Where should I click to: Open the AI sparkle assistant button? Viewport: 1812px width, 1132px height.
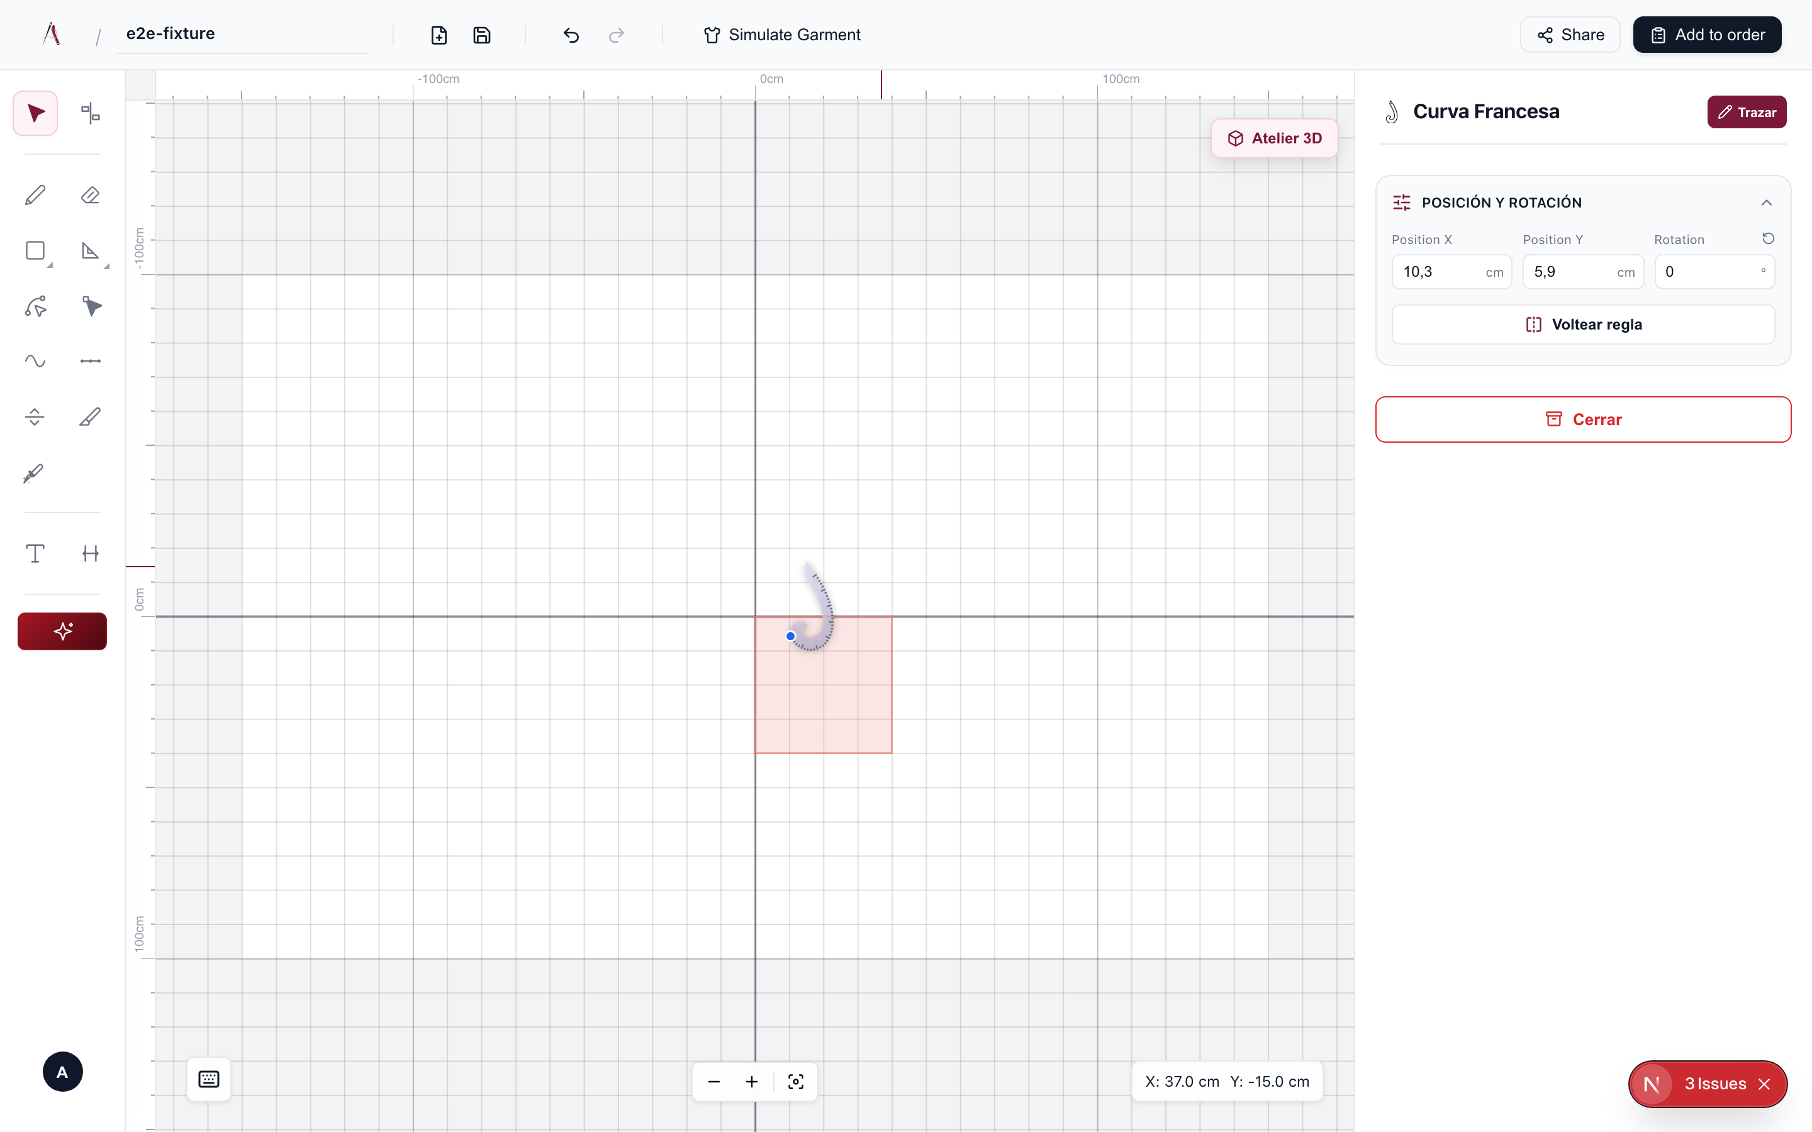coord(62,631)
